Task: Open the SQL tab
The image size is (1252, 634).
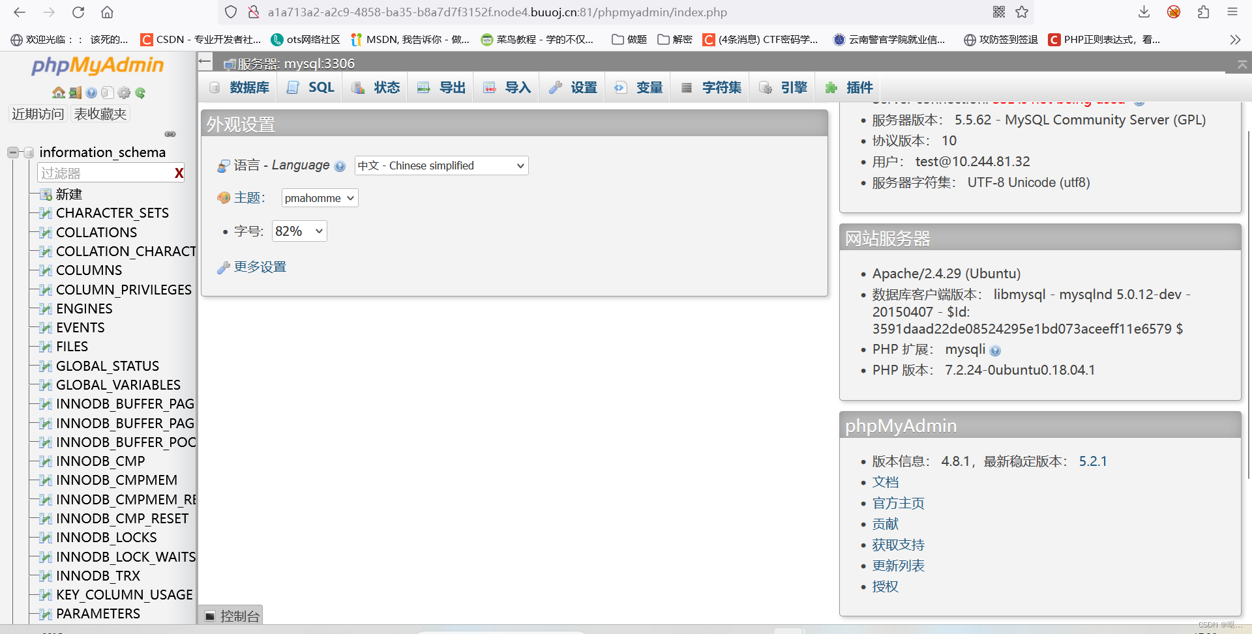Action: tap(311, 87)
